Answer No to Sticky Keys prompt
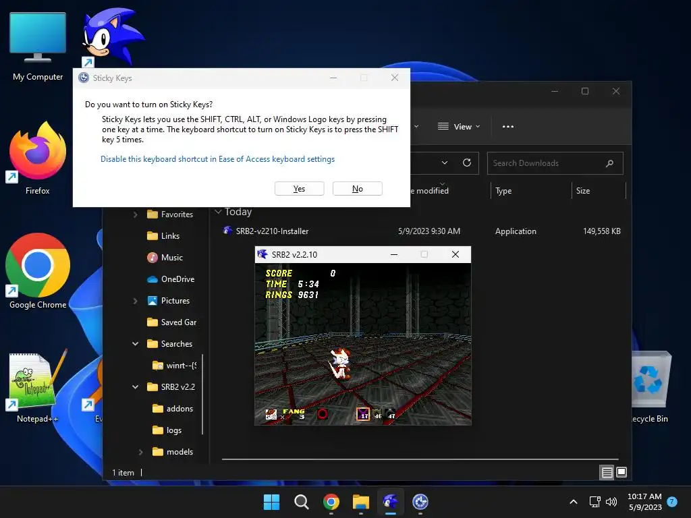 (358, 189)
